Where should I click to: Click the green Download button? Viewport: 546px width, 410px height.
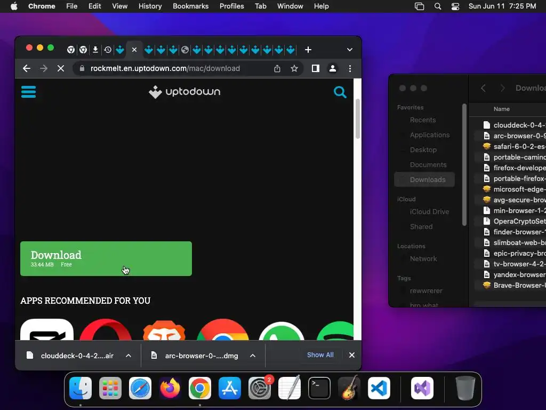106,259
